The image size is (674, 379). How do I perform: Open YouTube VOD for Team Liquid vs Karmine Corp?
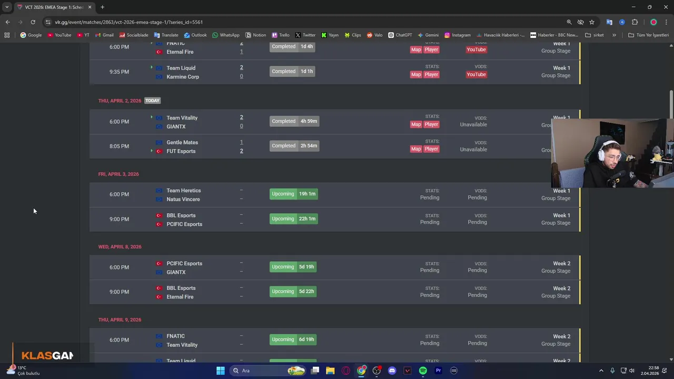click(476, 74)
